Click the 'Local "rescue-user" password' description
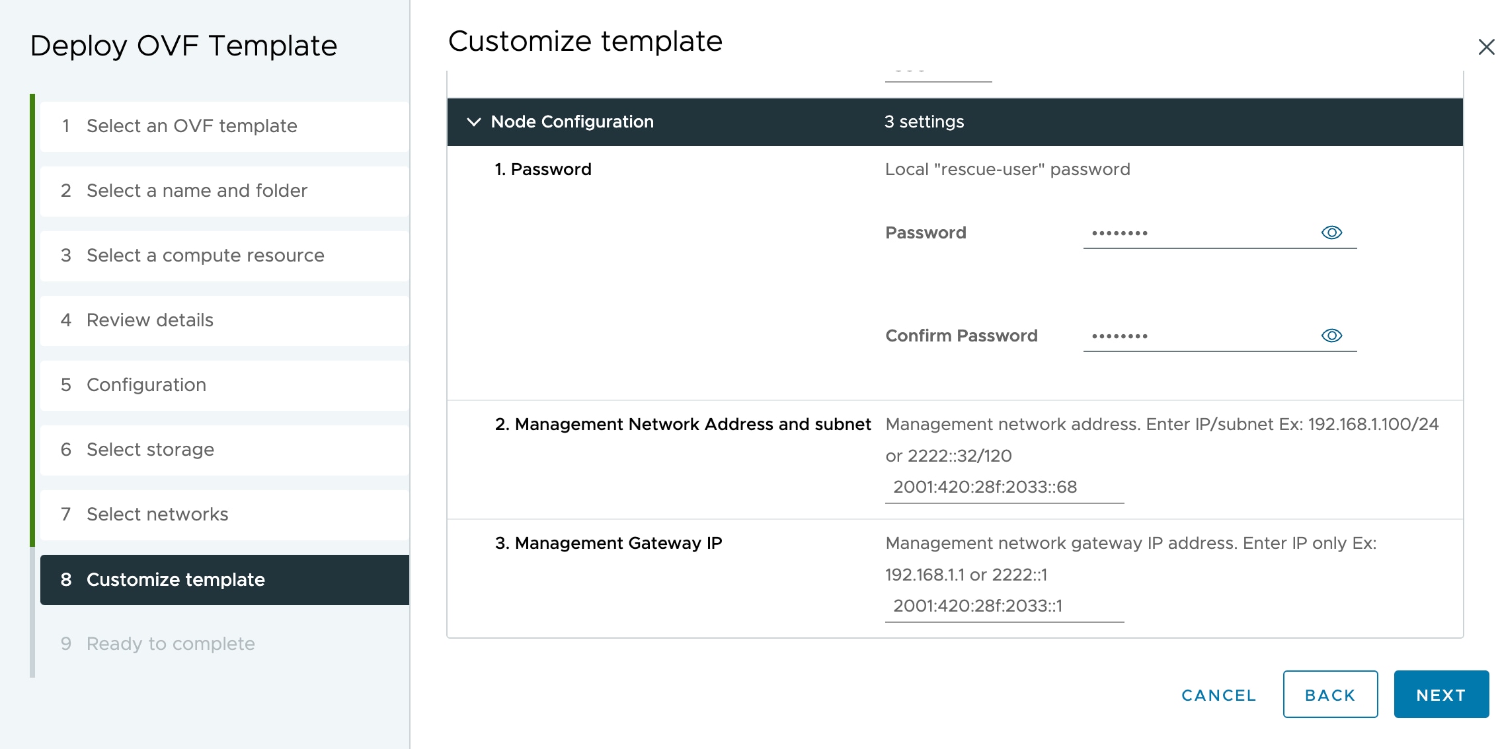This screenshot has width=1498, height=749. click(1007, 170)
